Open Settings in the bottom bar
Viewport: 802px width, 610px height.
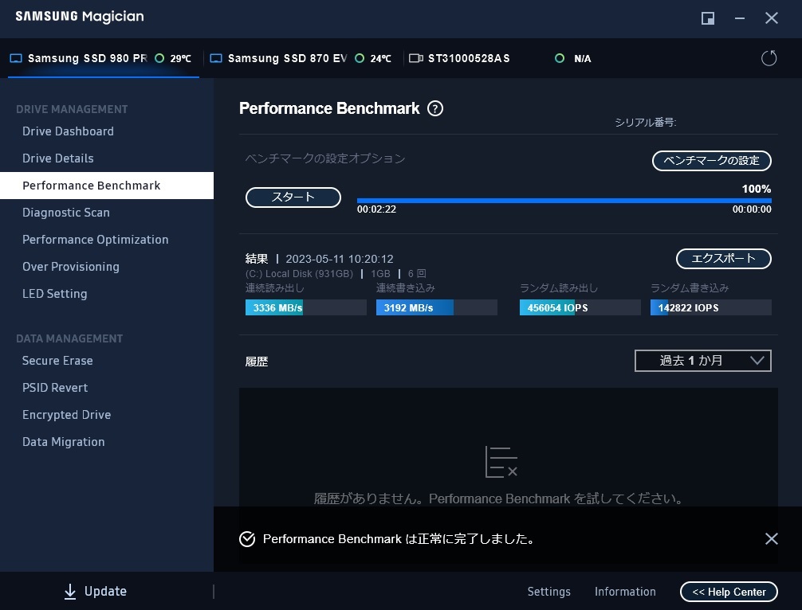click(548, 592)
